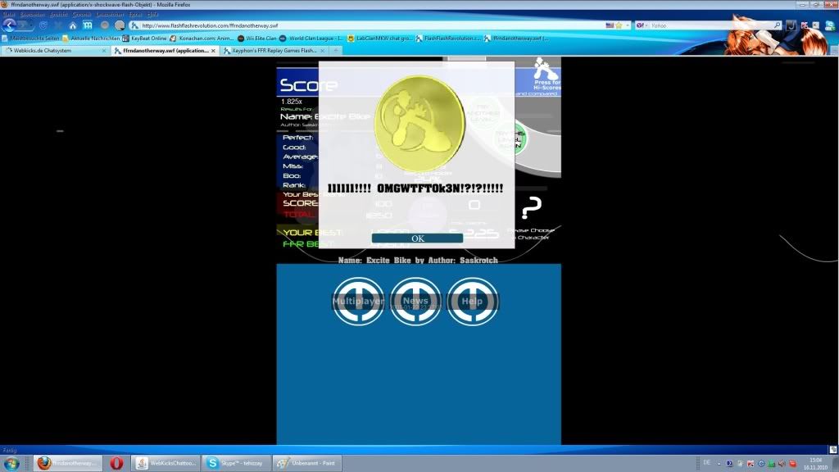Switch to Webkicks.de Chatsystem tab

(57, 50)
